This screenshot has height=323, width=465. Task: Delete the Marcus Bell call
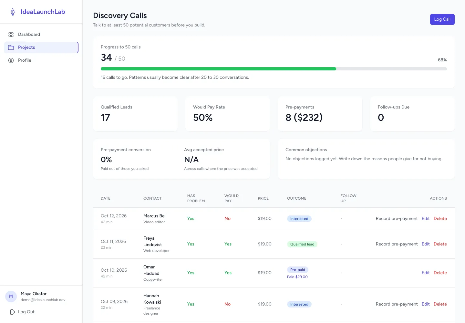[440, 219]
